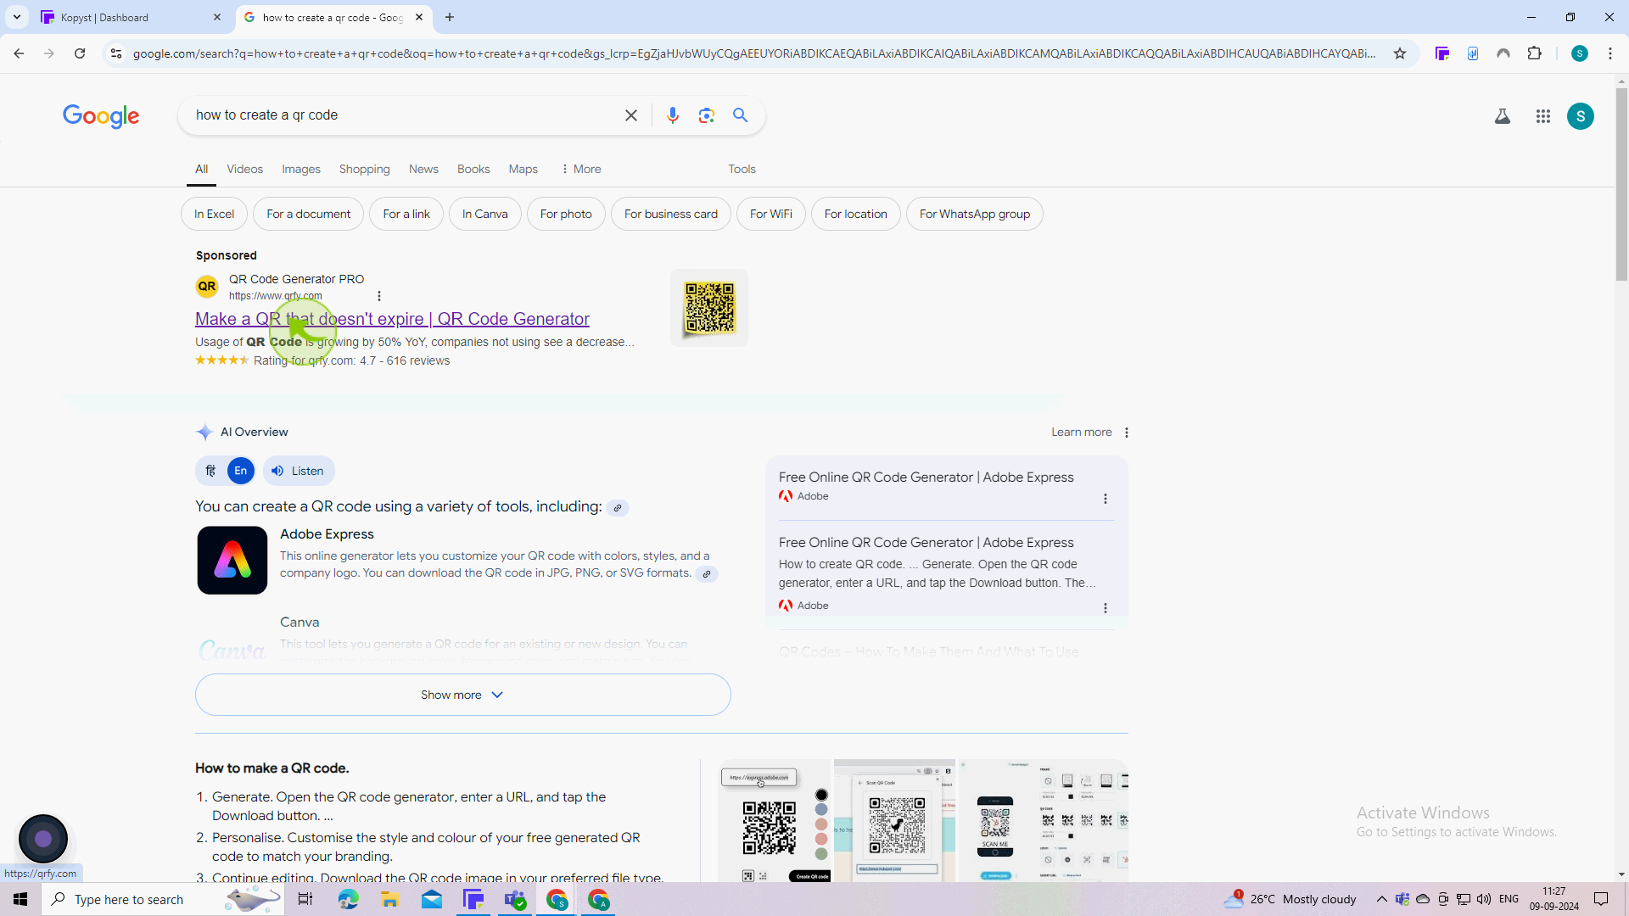Refine search with For a document chip
The height and width of the screenshot is (916, 1629).
tap(309, 214)
